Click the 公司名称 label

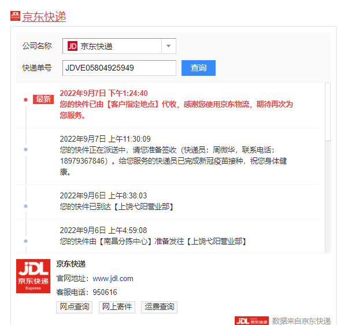click(x=37, y=46)
